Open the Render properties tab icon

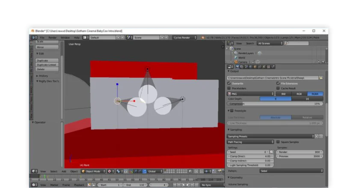coord(237,67)
